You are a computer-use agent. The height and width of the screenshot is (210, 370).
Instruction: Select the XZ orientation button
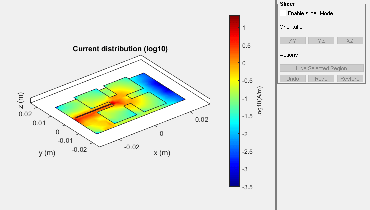point(350,41)
